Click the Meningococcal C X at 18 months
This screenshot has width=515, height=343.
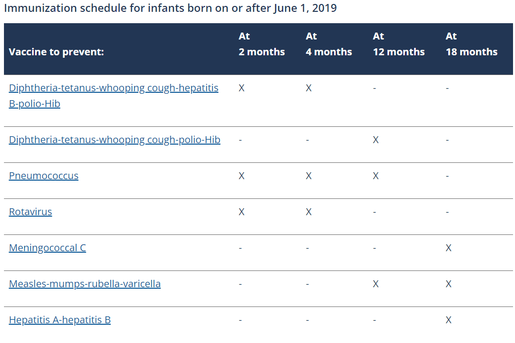(x=448, y=248)
